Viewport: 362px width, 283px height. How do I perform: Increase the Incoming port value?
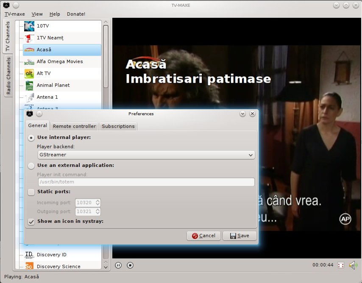click(x=97, y=201)
